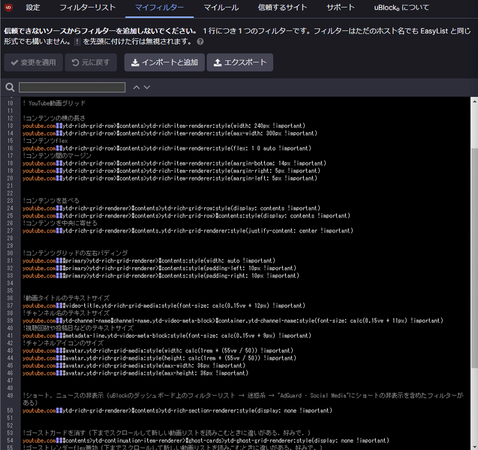Switch to the フィルターリスト tab
This screenshot has width=478, height=450.
coord(87,8)
